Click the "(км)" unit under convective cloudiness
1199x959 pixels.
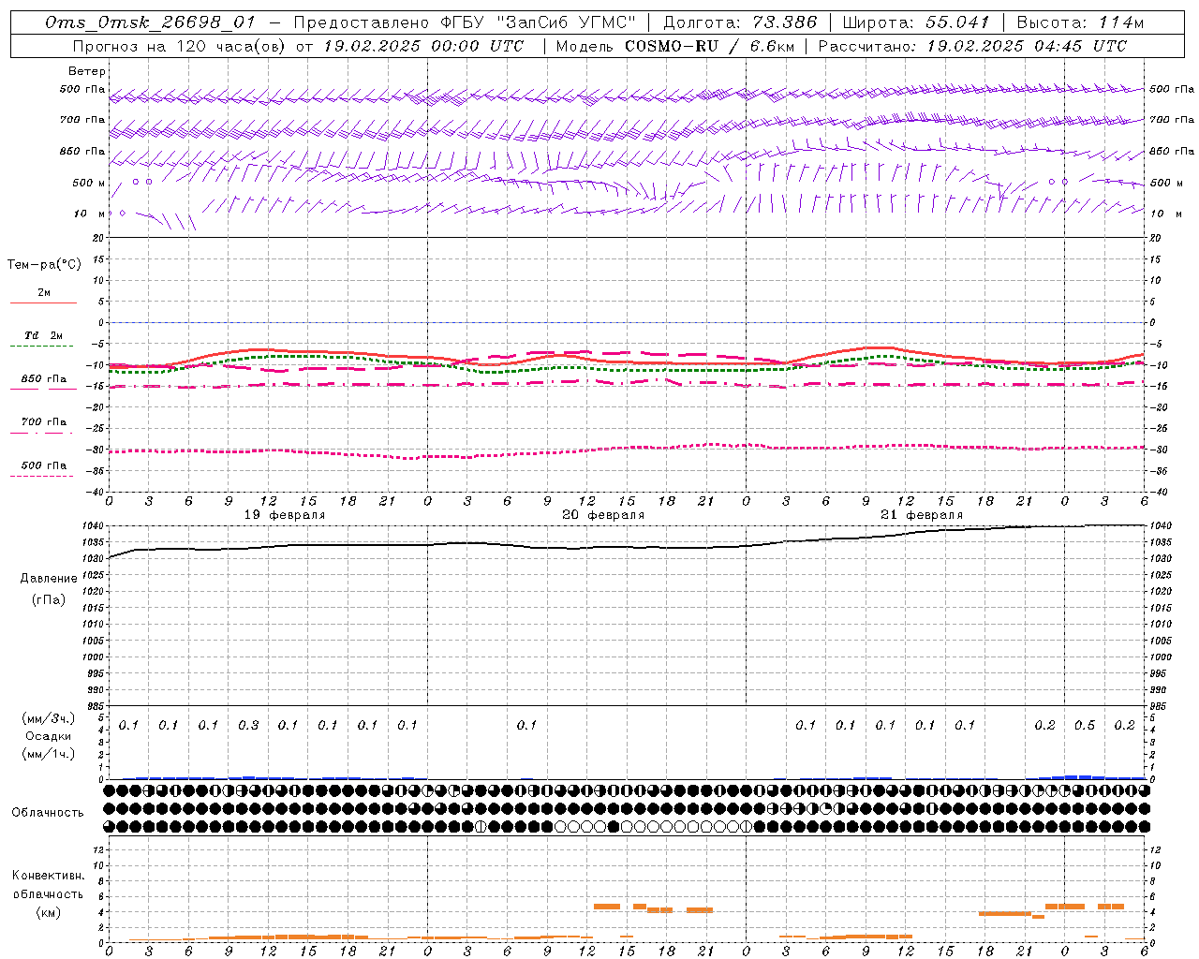(48, 912)
